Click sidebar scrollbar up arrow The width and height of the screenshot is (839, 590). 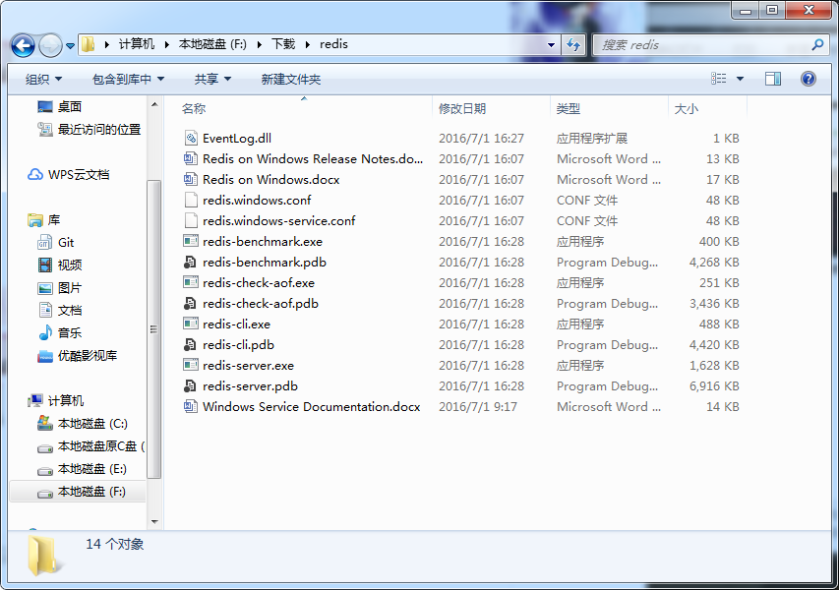[154, 105]
